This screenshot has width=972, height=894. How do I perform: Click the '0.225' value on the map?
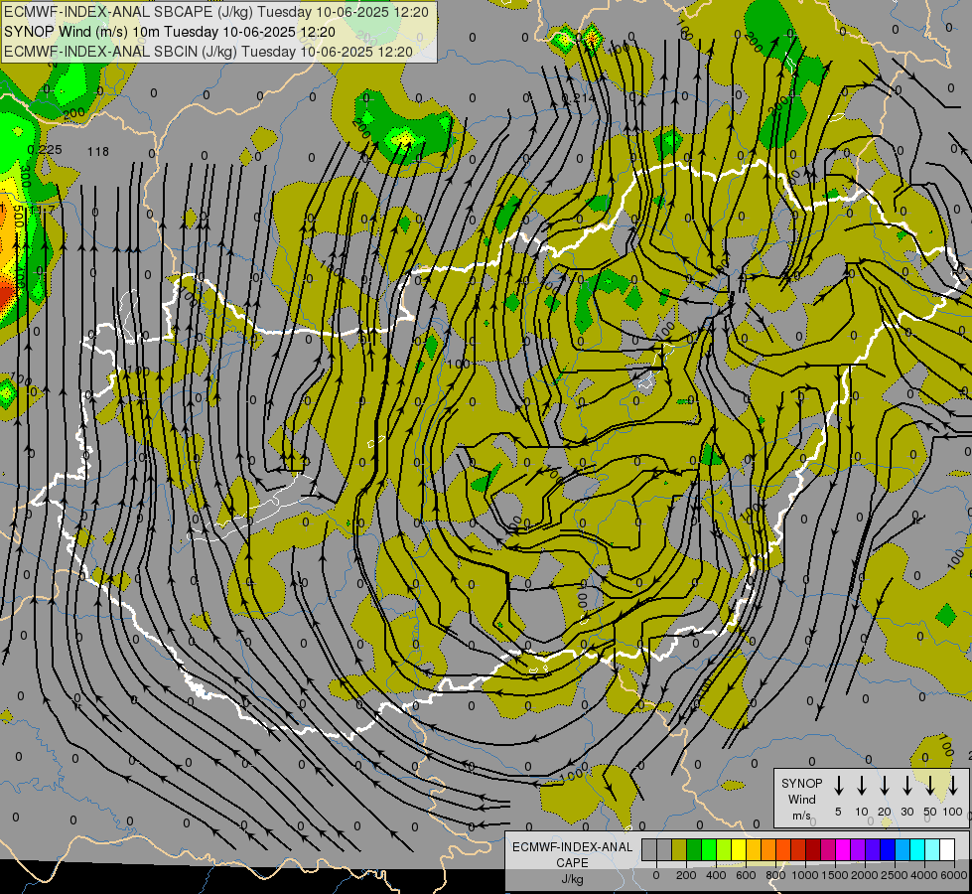(45, 150)
